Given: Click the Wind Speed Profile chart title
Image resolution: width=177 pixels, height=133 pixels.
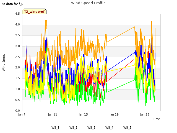Looking at the screenshot, I should (x=88, y=3).
